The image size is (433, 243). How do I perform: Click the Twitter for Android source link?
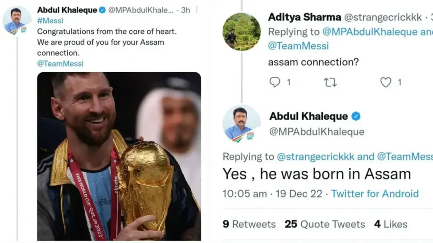tap(375, 194)
